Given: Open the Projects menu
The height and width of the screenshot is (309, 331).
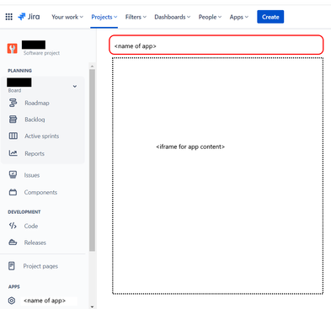Looking at the screenshot, I should (x=104, y=17).
